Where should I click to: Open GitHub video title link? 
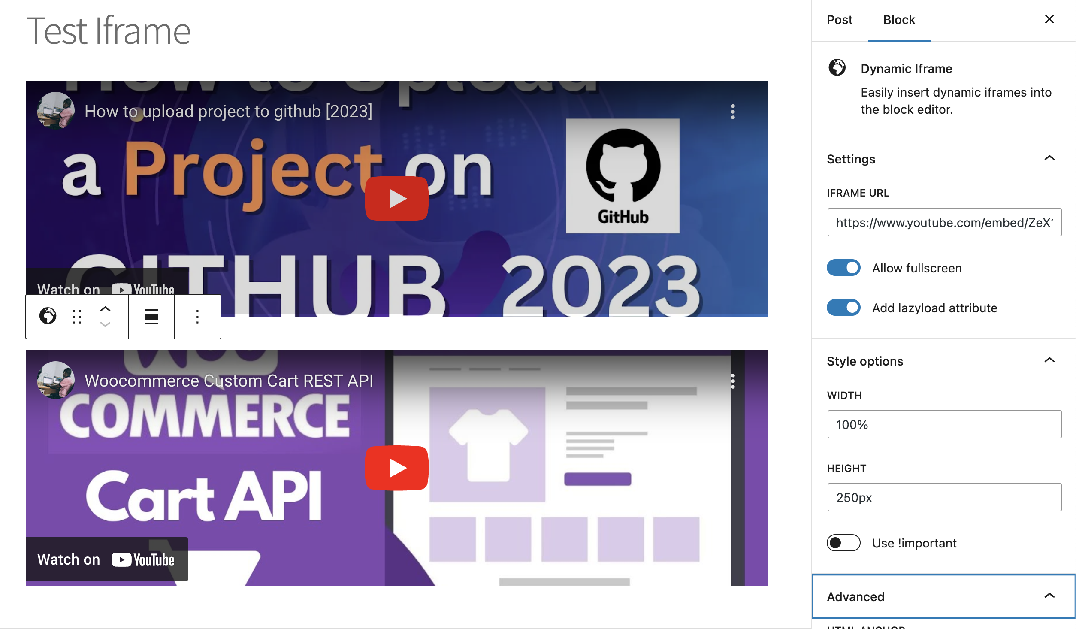228,112
